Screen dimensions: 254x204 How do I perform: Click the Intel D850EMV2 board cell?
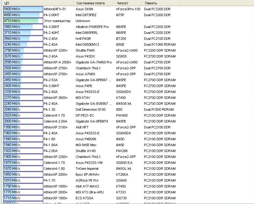87,44
